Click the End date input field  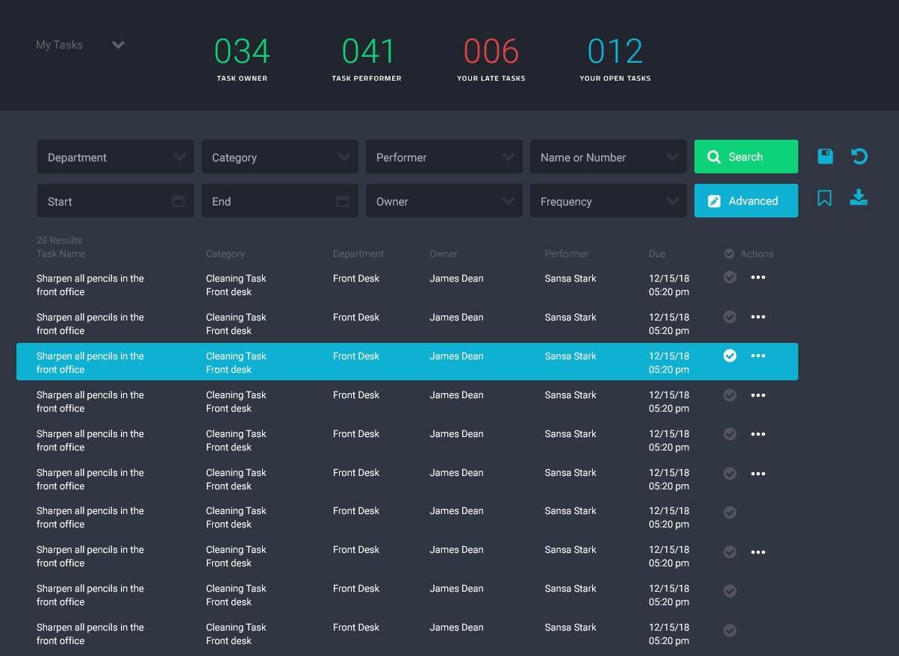[280, 201]
